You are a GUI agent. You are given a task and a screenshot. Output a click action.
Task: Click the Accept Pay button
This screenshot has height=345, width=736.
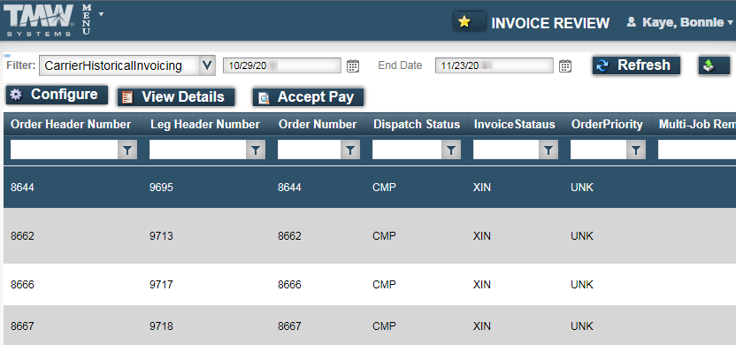click(x=309, y=97)
